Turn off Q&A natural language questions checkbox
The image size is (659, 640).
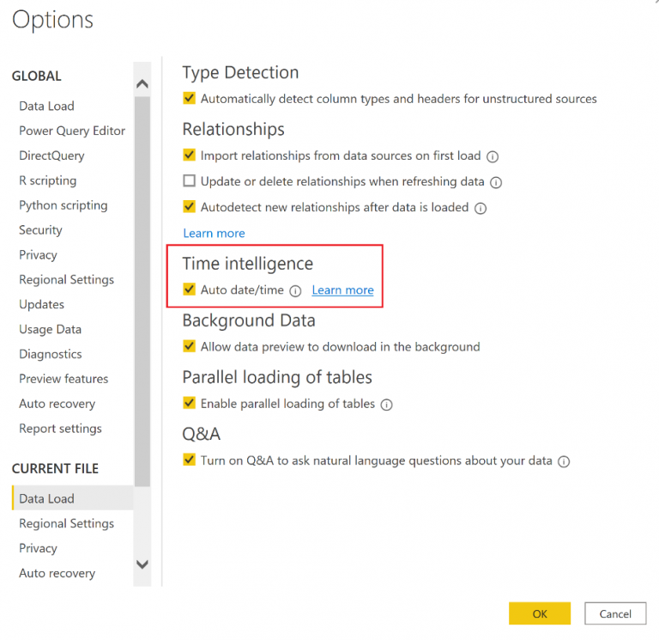tap(189, 460)
